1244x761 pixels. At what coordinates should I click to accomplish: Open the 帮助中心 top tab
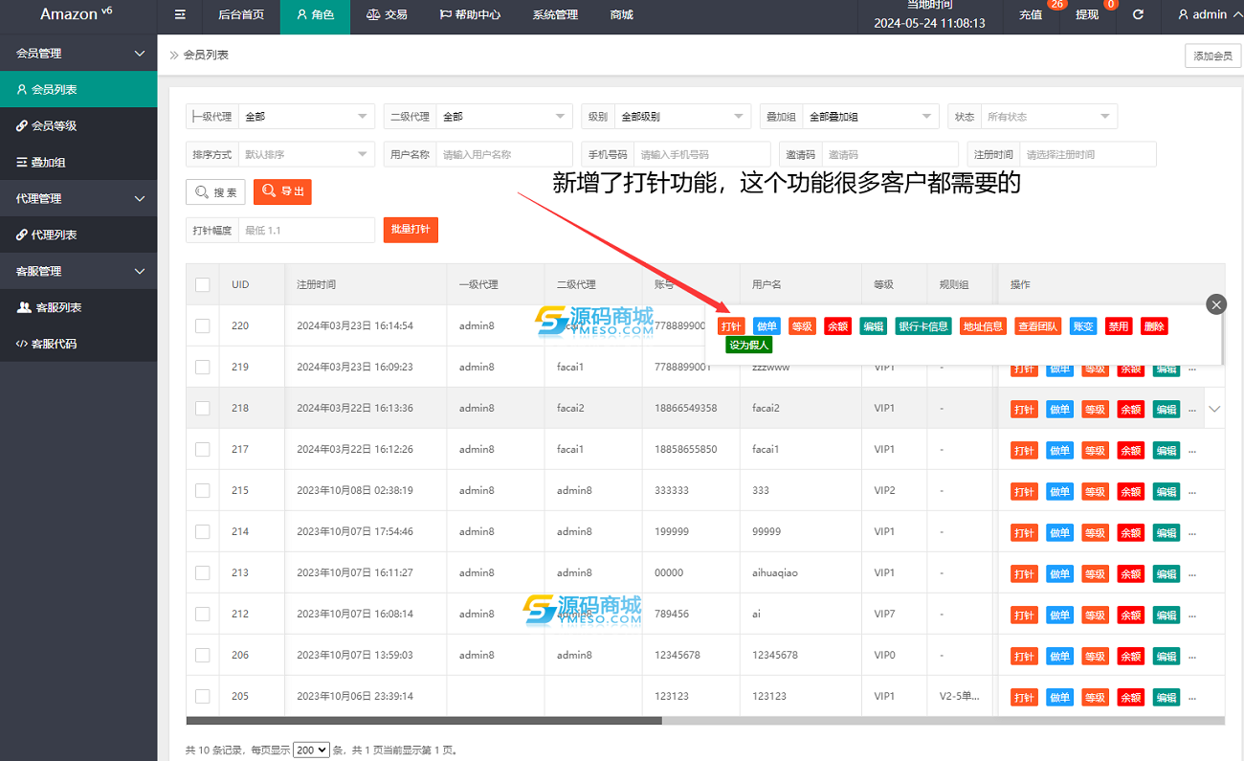coord(470,15)
